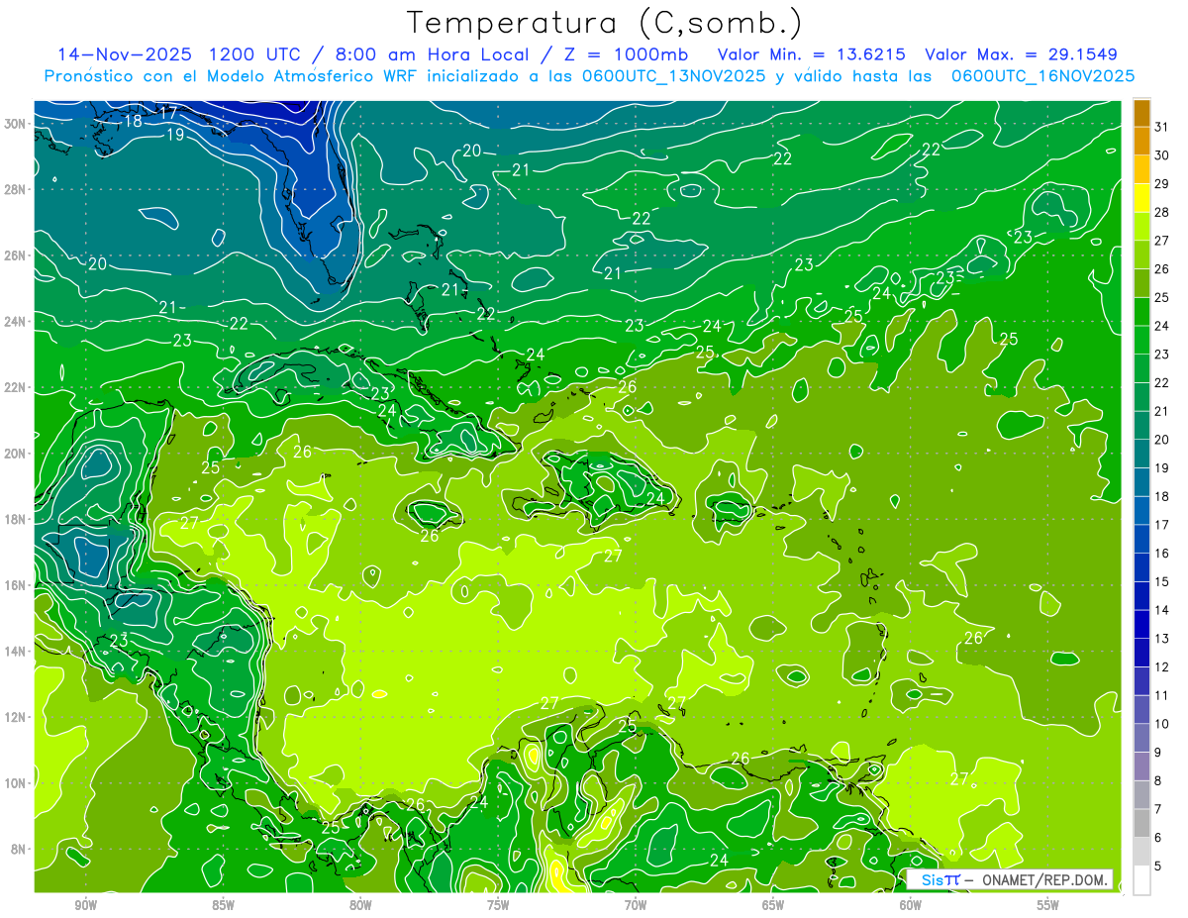Click the '0600UTC_13NOV2025' initialization time
This screenshot has height=918, width=1188.
(669, 76)
